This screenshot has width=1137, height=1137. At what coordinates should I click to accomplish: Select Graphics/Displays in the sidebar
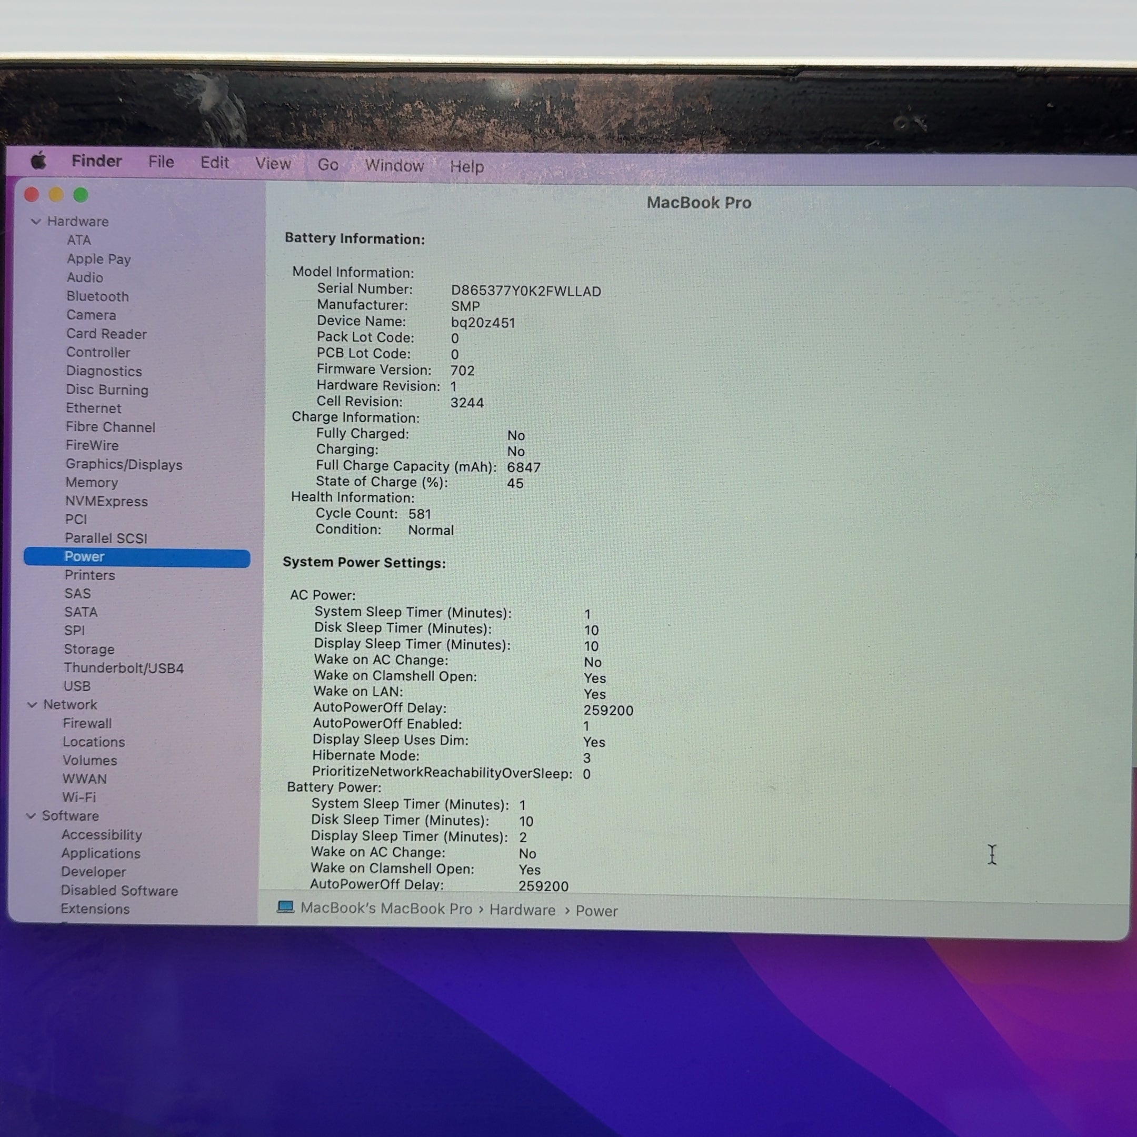124,464
